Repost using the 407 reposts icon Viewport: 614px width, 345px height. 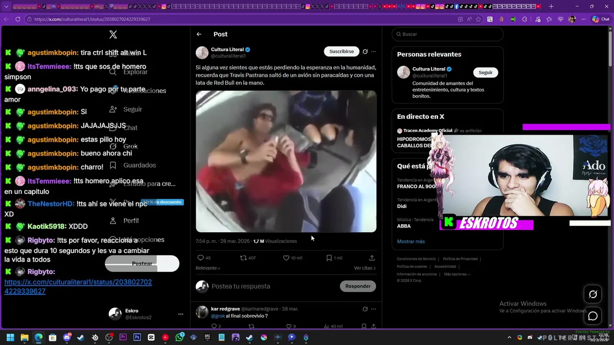tap(243, 258)
